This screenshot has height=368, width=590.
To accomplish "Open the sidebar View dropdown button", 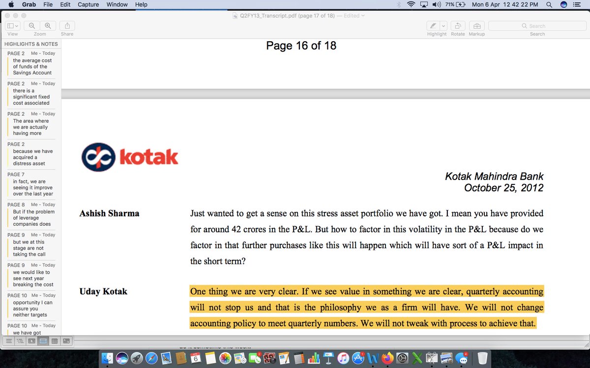I will pos(13,26).
